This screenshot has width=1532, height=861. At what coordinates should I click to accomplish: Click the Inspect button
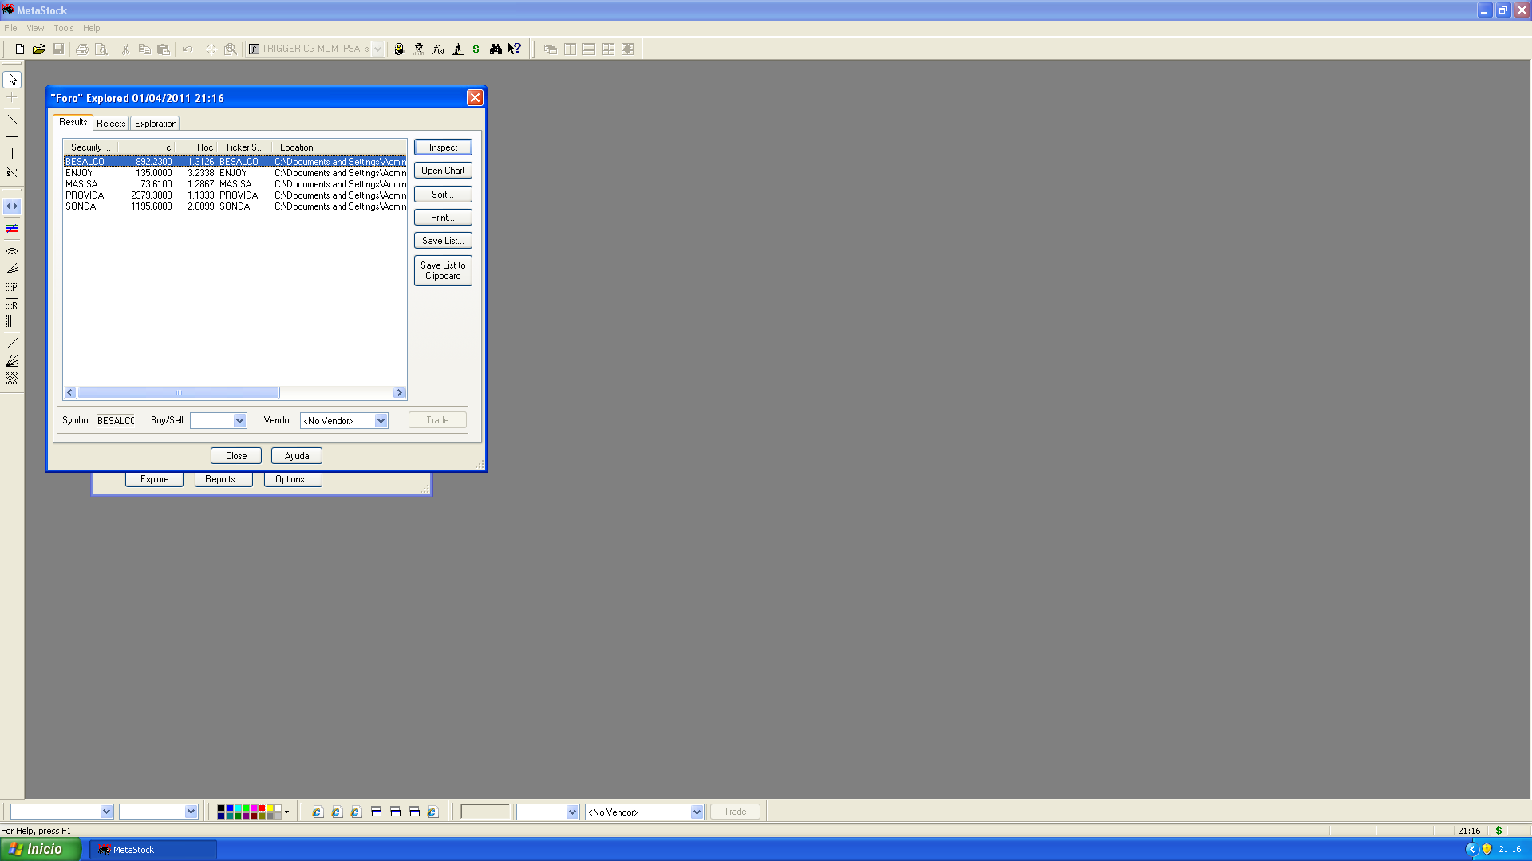coord(443,147)
